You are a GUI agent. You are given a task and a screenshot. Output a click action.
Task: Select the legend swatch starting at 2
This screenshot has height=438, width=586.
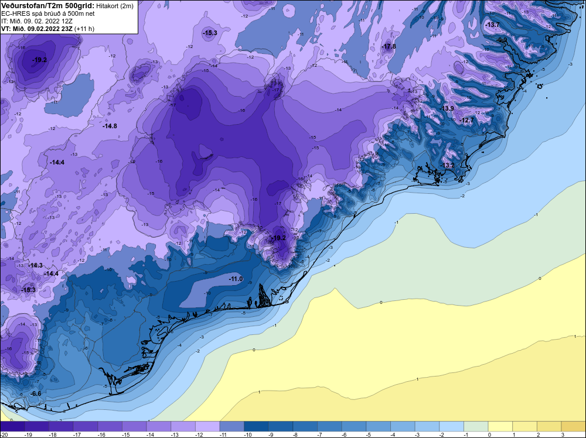(x=550, y=426)
